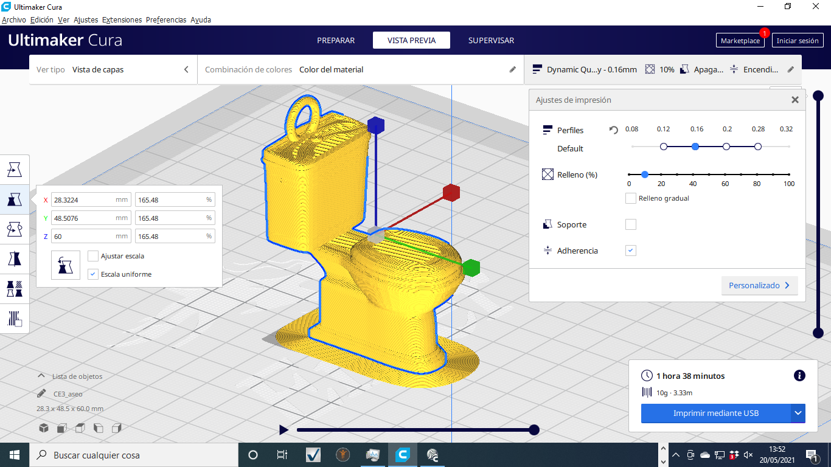Open print info details icon

tap(799, 376)
